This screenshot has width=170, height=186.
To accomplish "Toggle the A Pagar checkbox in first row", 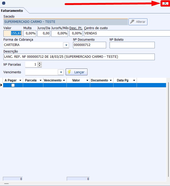I will (x=13, y=85).
